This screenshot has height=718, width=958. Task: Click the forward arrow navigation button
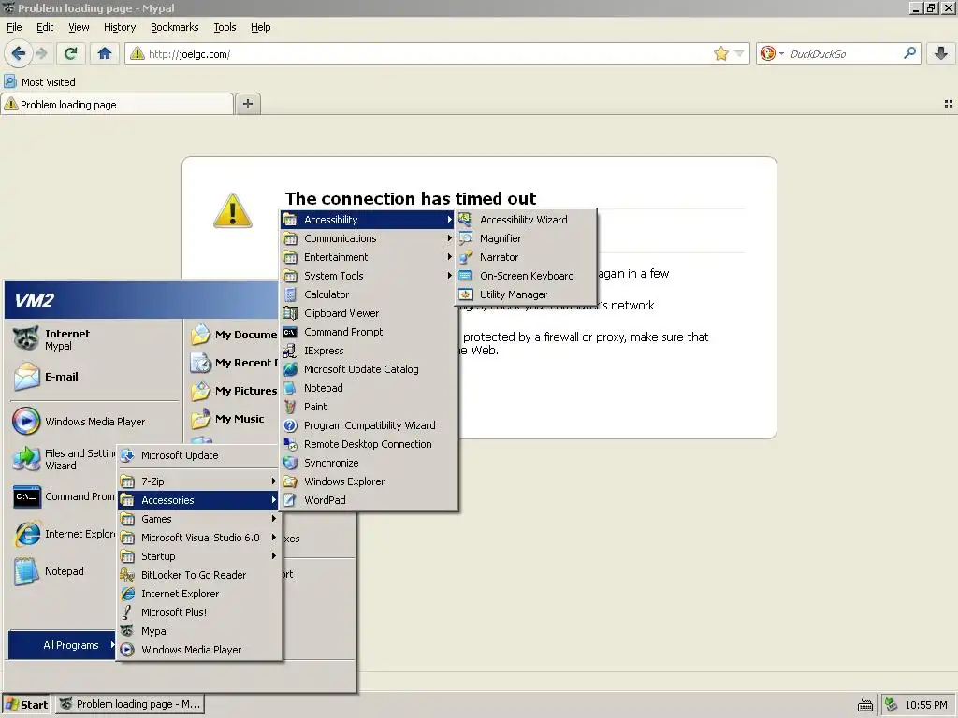(41, 53)
